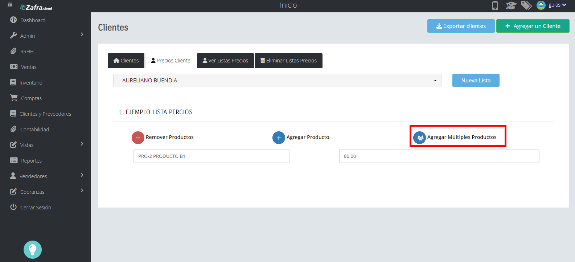
Task: Click the Admin wrench icon
Action: [x=13, y=36]
